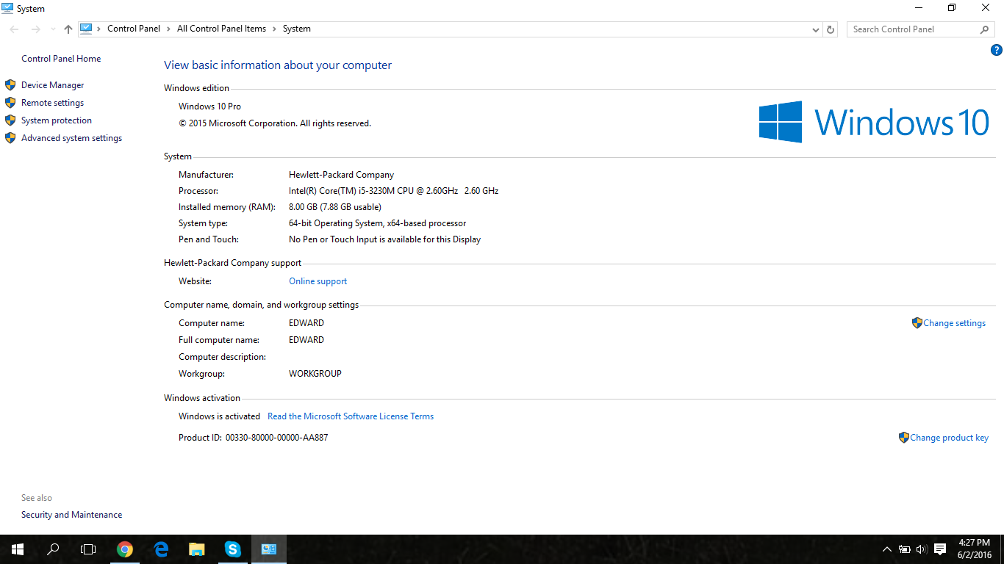1004x564 pixels.
Task: Click shield icon next to Change settings
Action: pyautogui.click(x=917, y=322)
